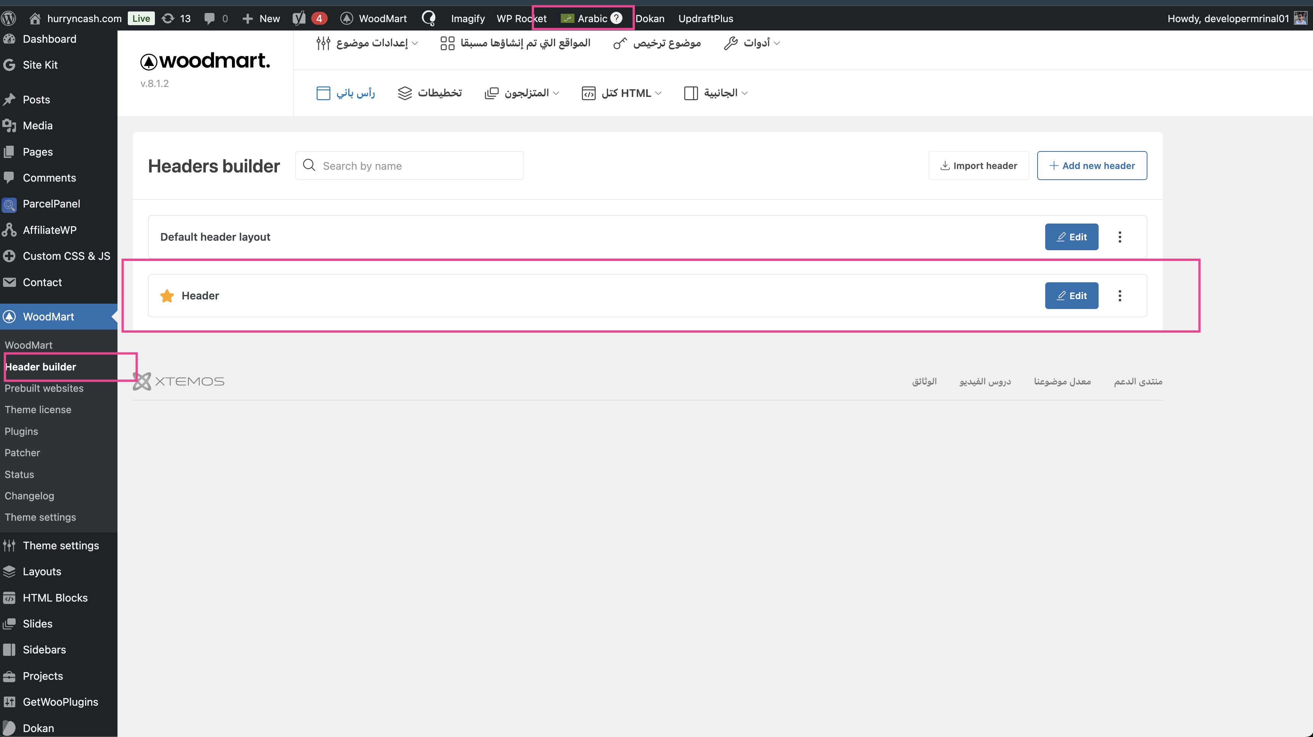Open the منتدى الدعم support forum link
1313x737 pixels.
(x=1138, y=382)
